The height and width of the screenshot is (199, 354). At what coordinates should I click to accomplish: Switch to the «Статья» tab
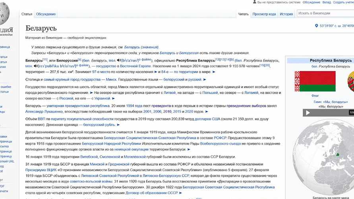coord(27,14)
